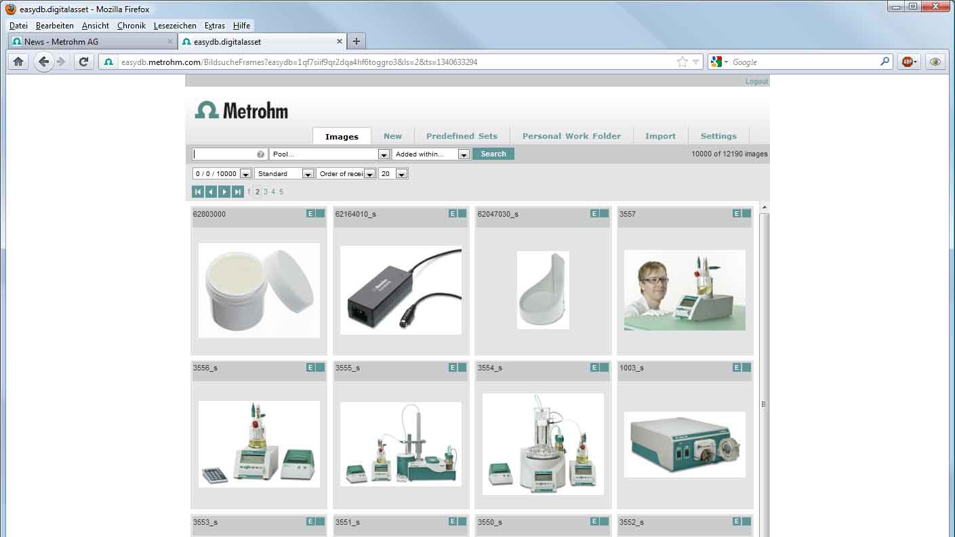Open the Chronik menu

(x=131, y=26)
